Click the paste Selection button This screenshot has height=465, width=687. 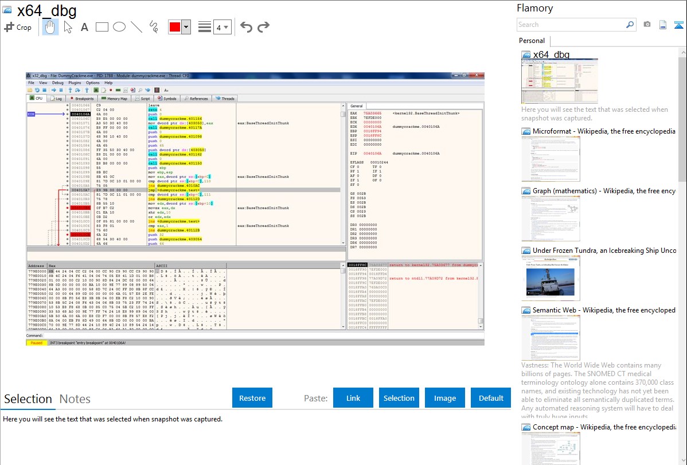[x=399, y=398]
